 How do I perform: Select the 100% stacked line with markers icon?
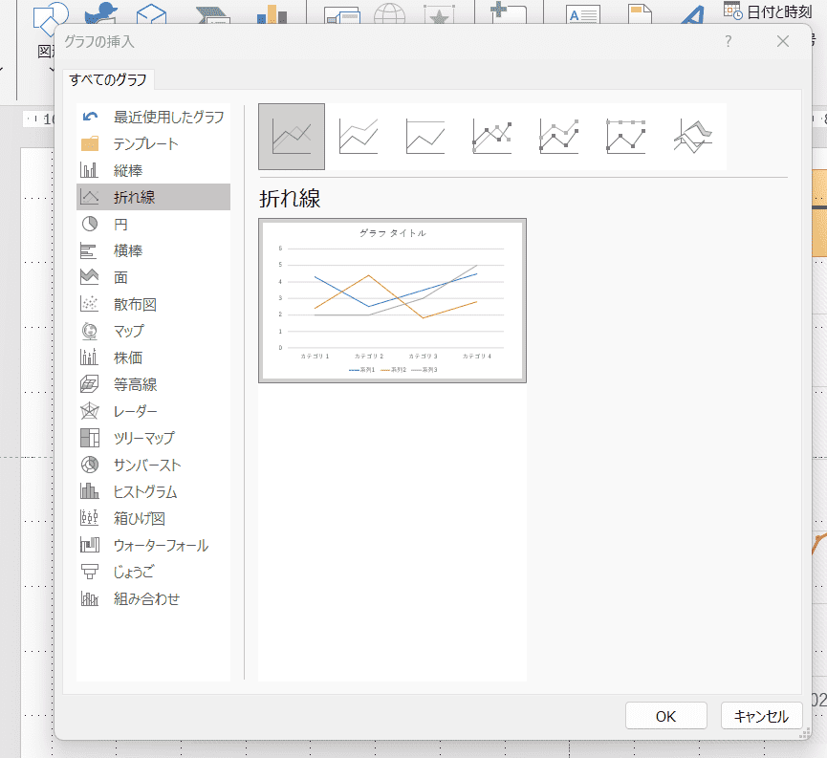point(626,137)
